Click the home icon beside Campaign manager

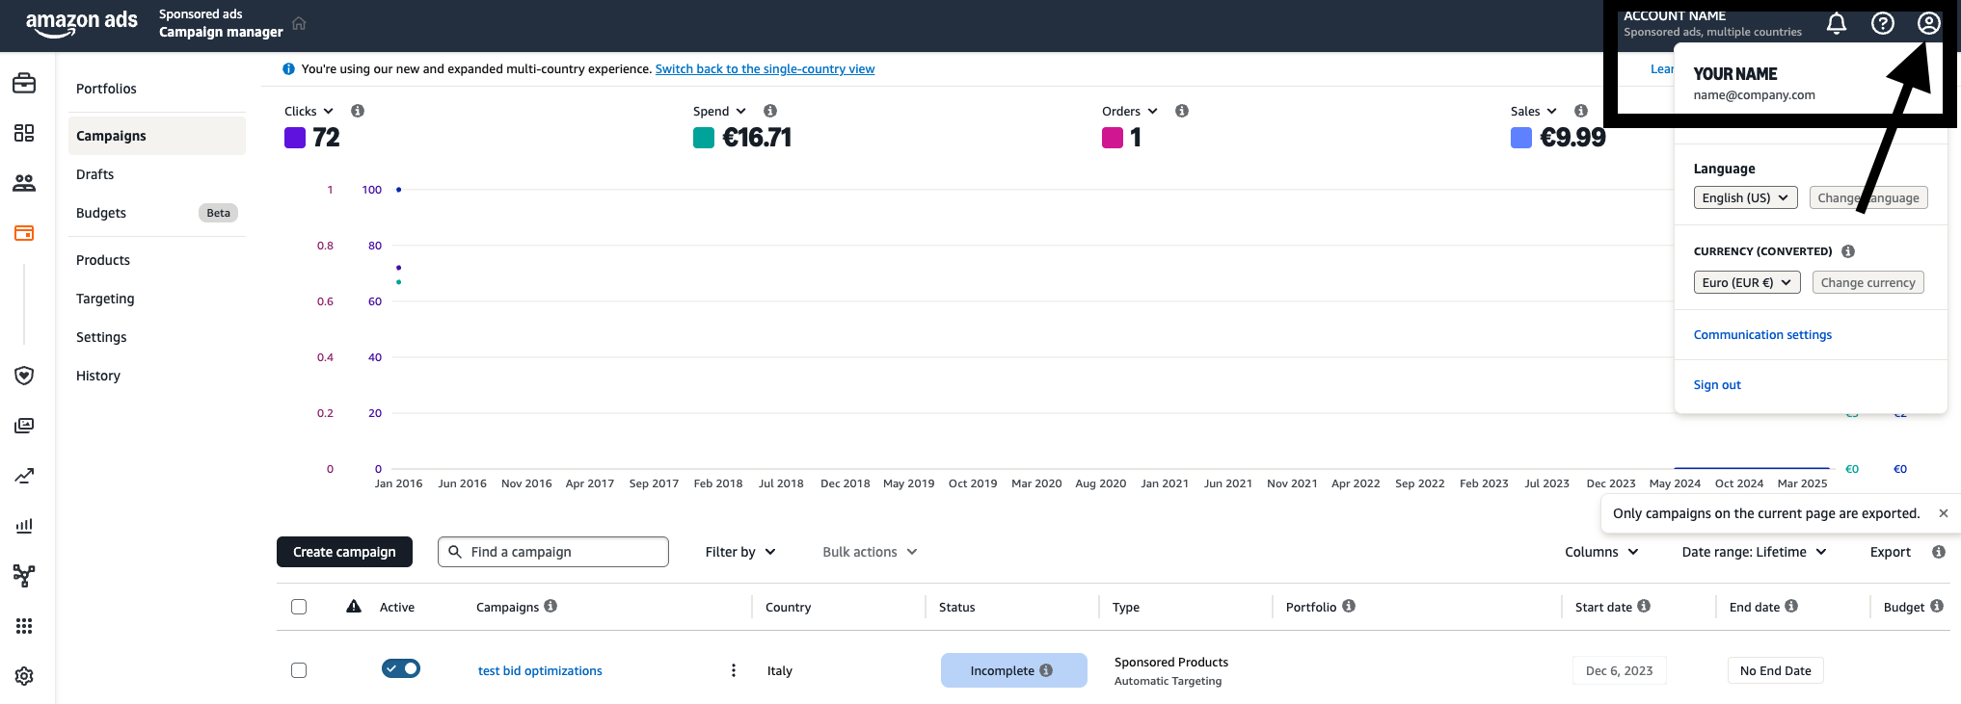pos(299,23)
